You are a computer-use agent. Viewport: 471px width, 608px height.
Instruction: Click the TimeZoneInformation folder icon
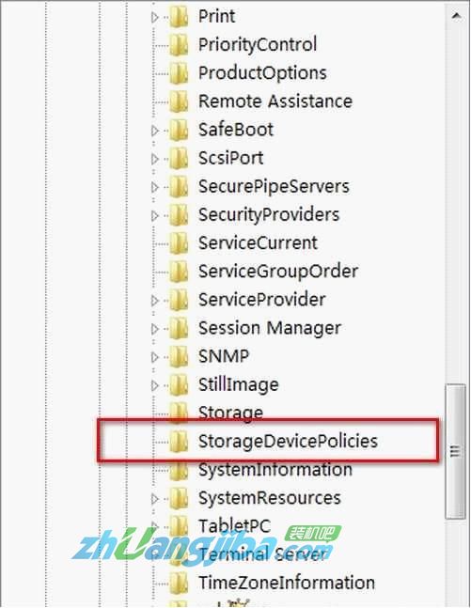[x=179, y=583]
